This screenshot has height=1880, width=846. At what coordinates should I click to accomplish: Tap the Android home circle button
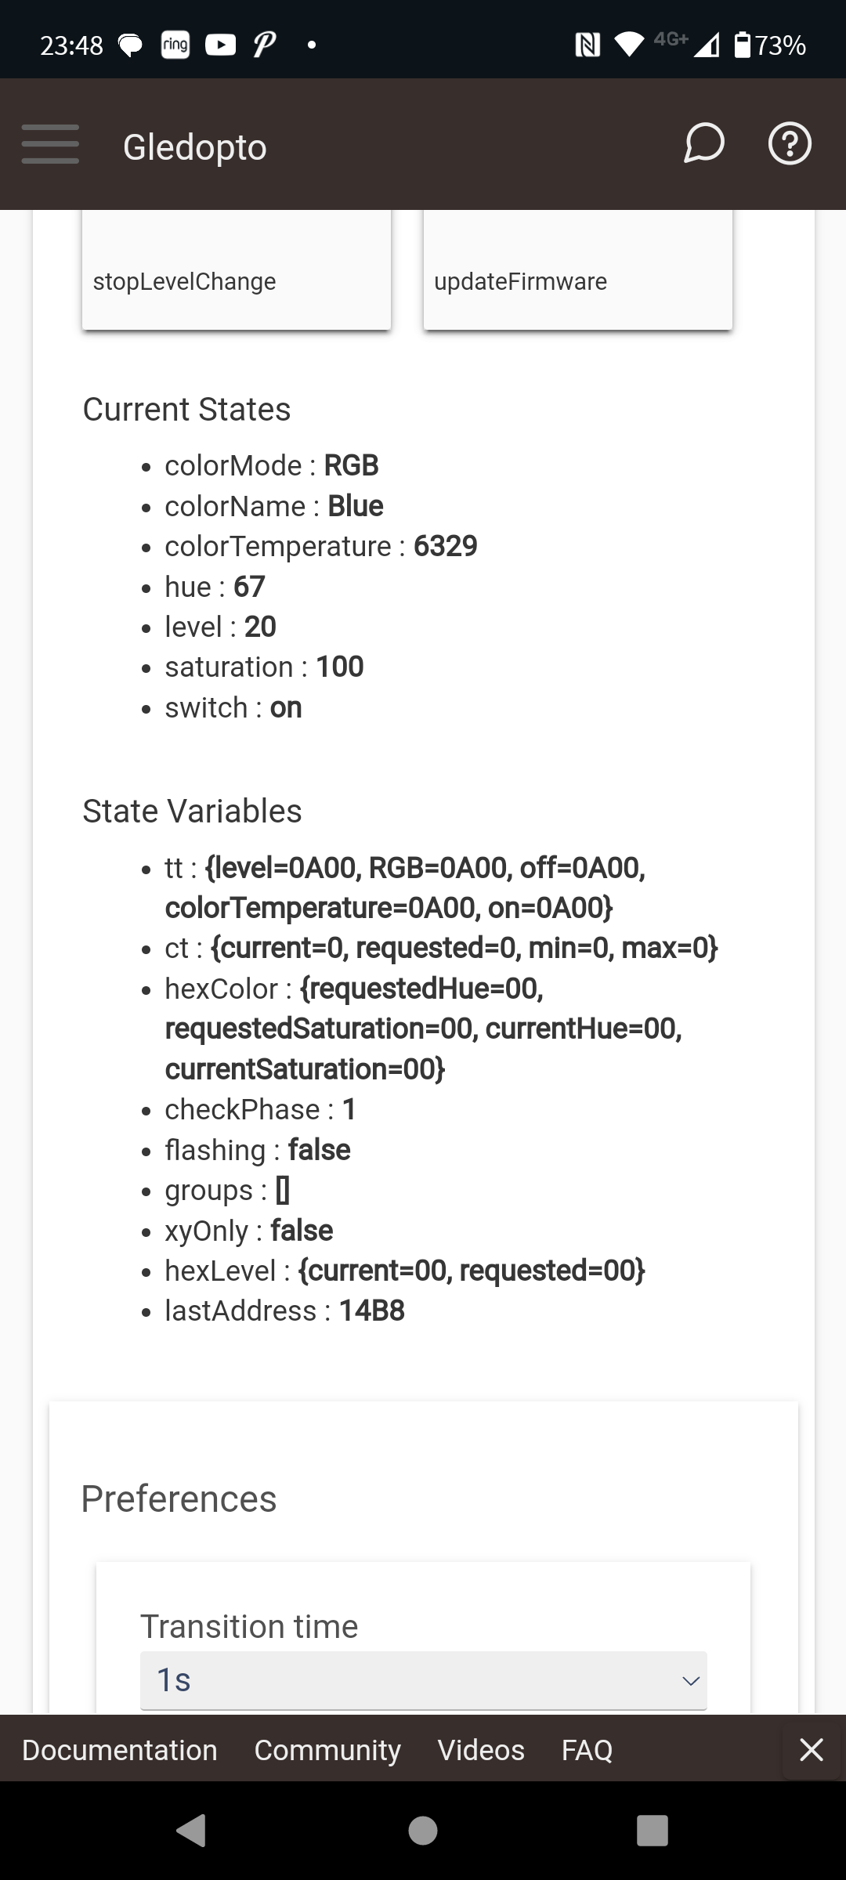pyautogui.click(x=423, y=1831)
